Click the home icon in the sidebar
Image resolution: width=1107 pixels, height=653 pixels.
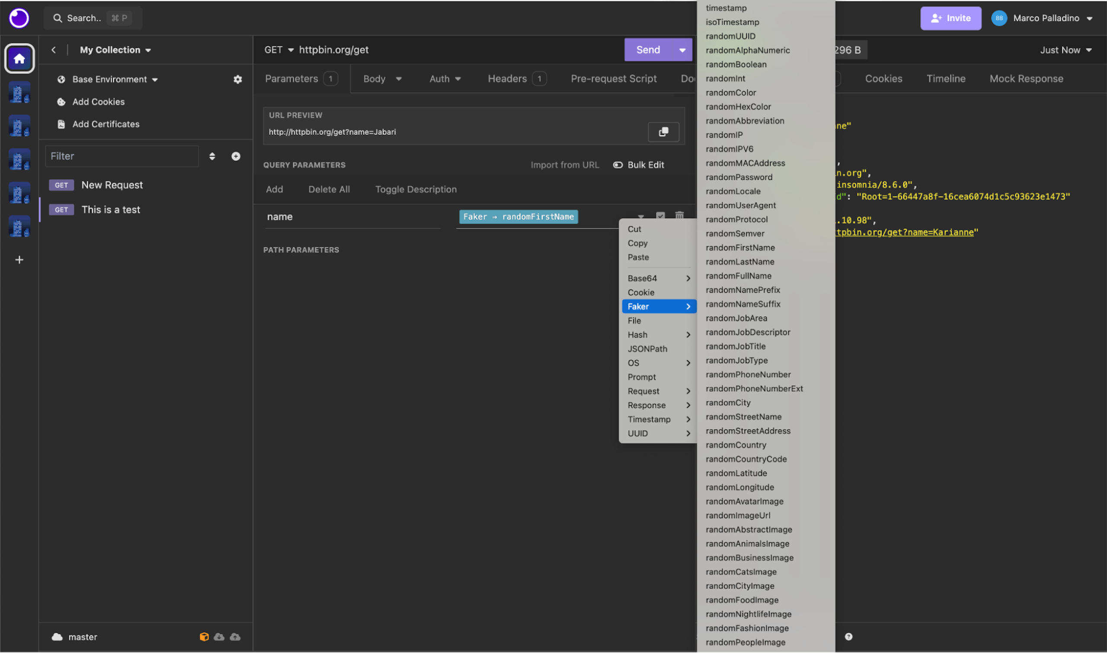coord(19,58)
